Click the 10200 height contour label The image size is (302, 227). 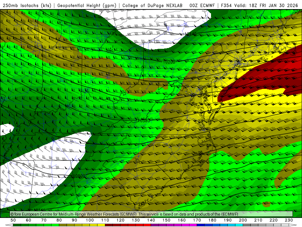[x=169, y=62]
